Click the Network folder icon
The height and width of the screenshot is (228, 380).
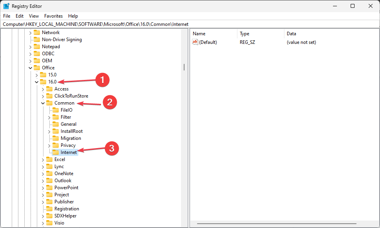pos(37,33)
